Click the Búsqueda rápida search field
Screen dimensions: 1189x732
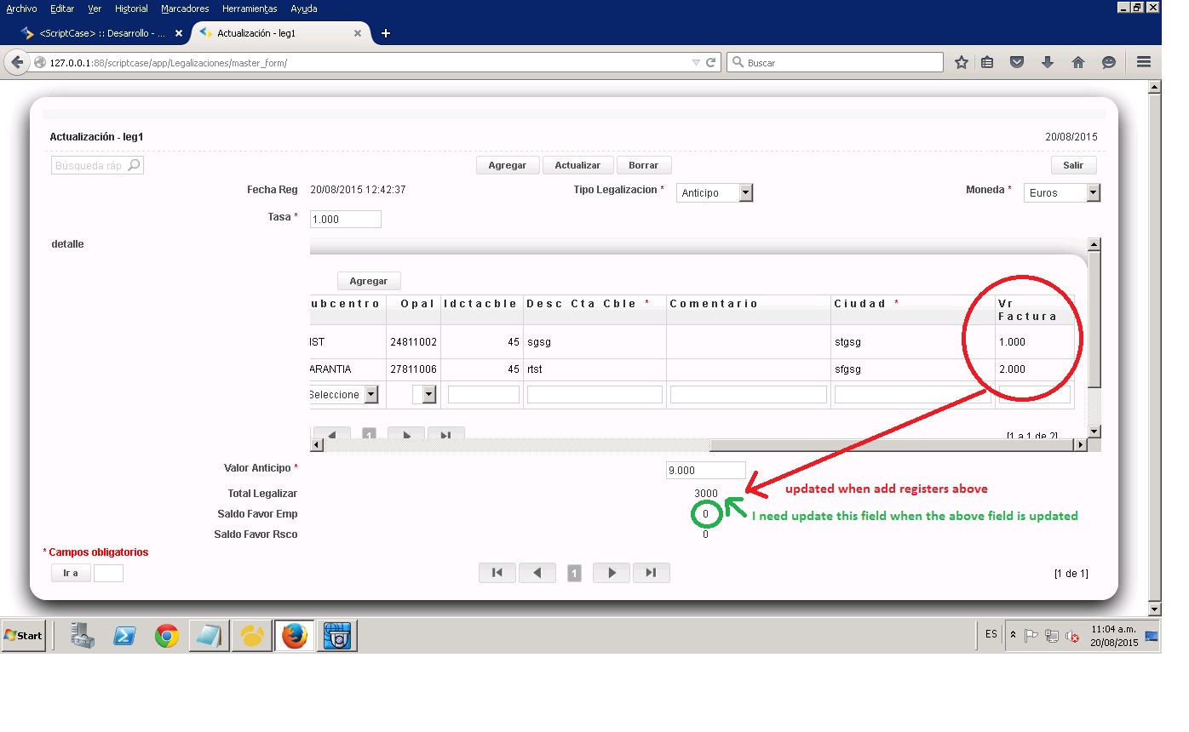pos(97,165)
